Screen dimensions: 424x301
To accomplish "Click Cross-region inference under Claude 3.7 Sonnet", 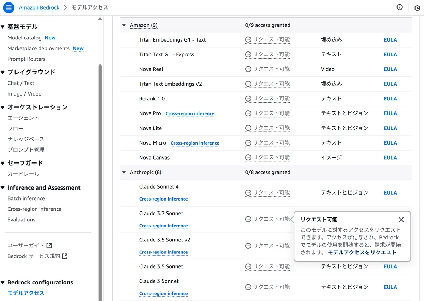I will tap(164, 226).
